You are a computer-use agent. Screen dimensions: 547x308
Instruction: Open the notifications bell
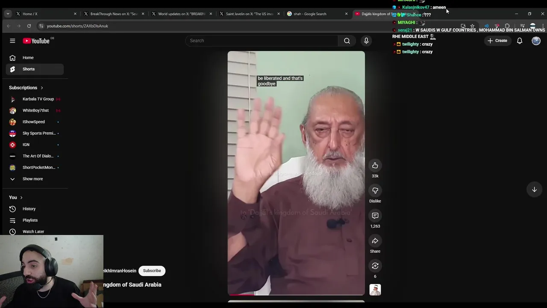(x=520, y=41)
